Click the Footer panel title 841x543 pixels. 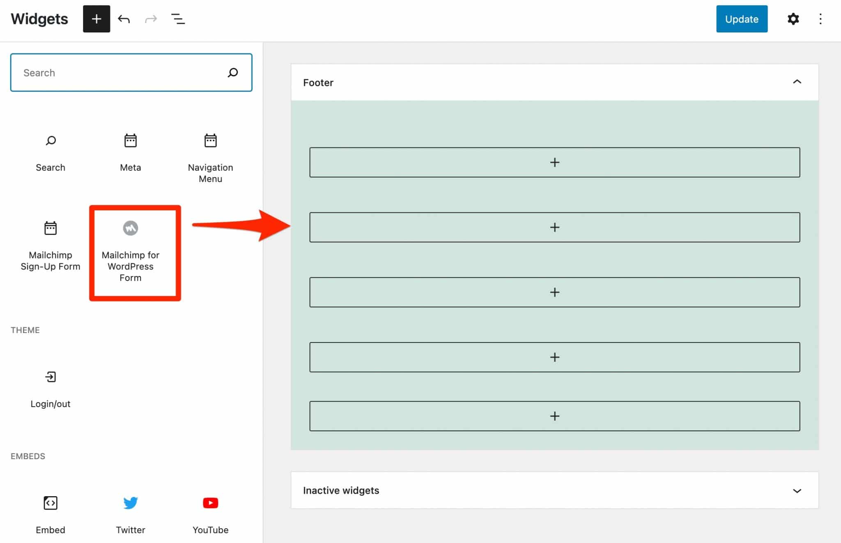pos(318,83)
